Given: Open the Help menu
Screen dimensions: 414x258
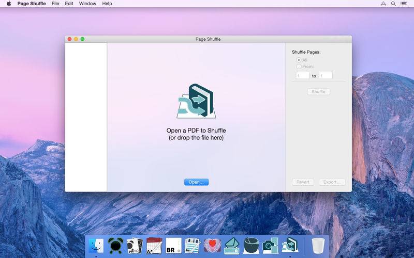Looking at the screenshot, I should [x=107, y=4].
